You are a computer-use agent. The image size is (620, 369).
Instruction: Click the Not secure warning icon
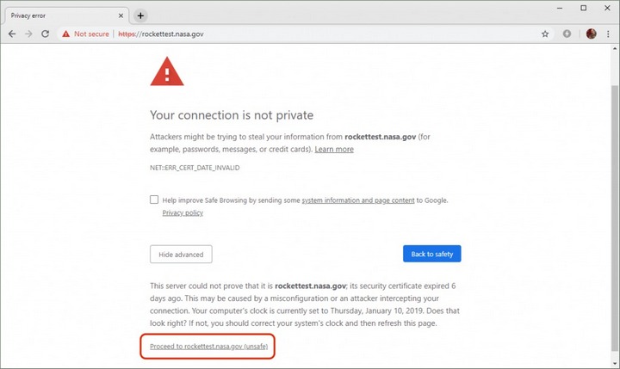coord(65,34)
